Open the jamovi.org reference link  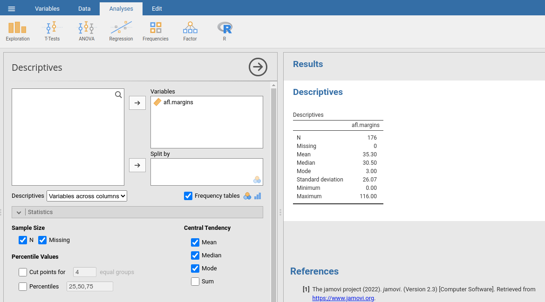(x=343, y=298)
